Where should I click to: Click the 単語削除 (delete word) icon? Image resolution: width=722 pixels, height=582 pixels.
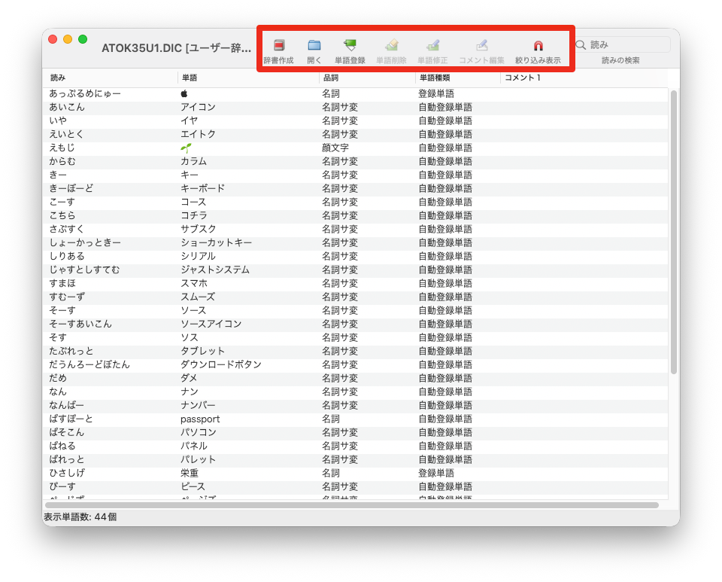[391, 46]
